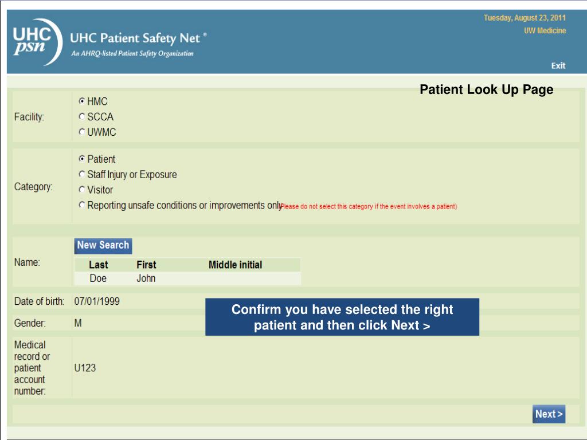This screenshot has height=440, width=587.
Task: Select the HMC facility radio button
Action: [81, 101]
